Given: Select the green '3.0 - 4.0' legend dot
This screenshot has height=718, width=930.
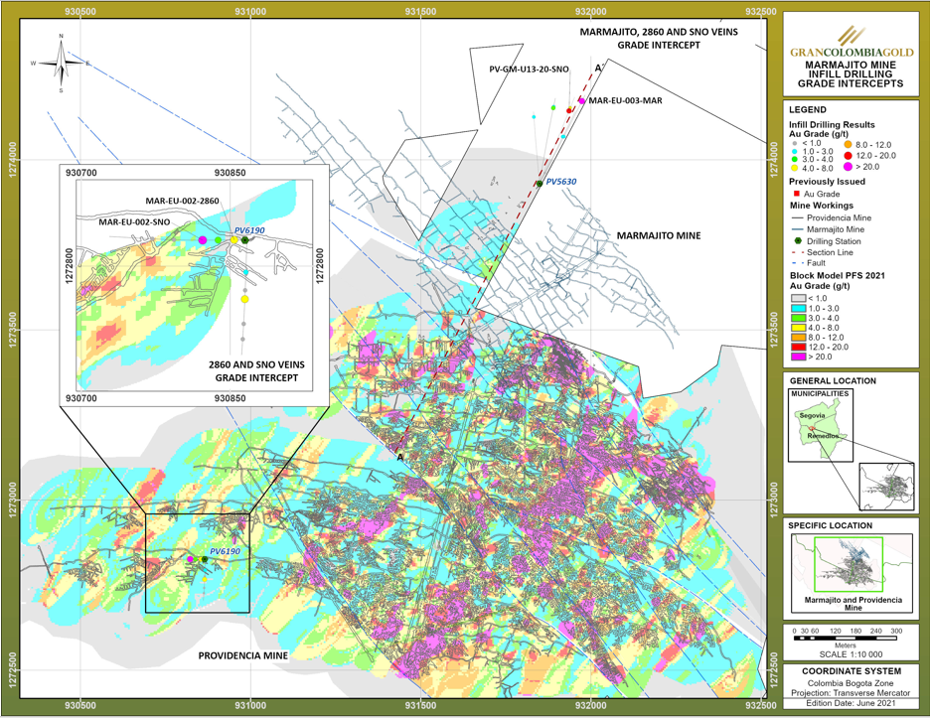Looking at the screenshot, I should click(794, 160).
